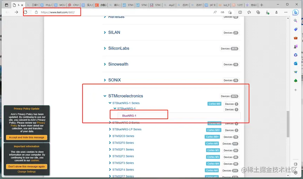Open the Downloads icon
This screenshot has width=303, height=179.
tap(267, 12)
